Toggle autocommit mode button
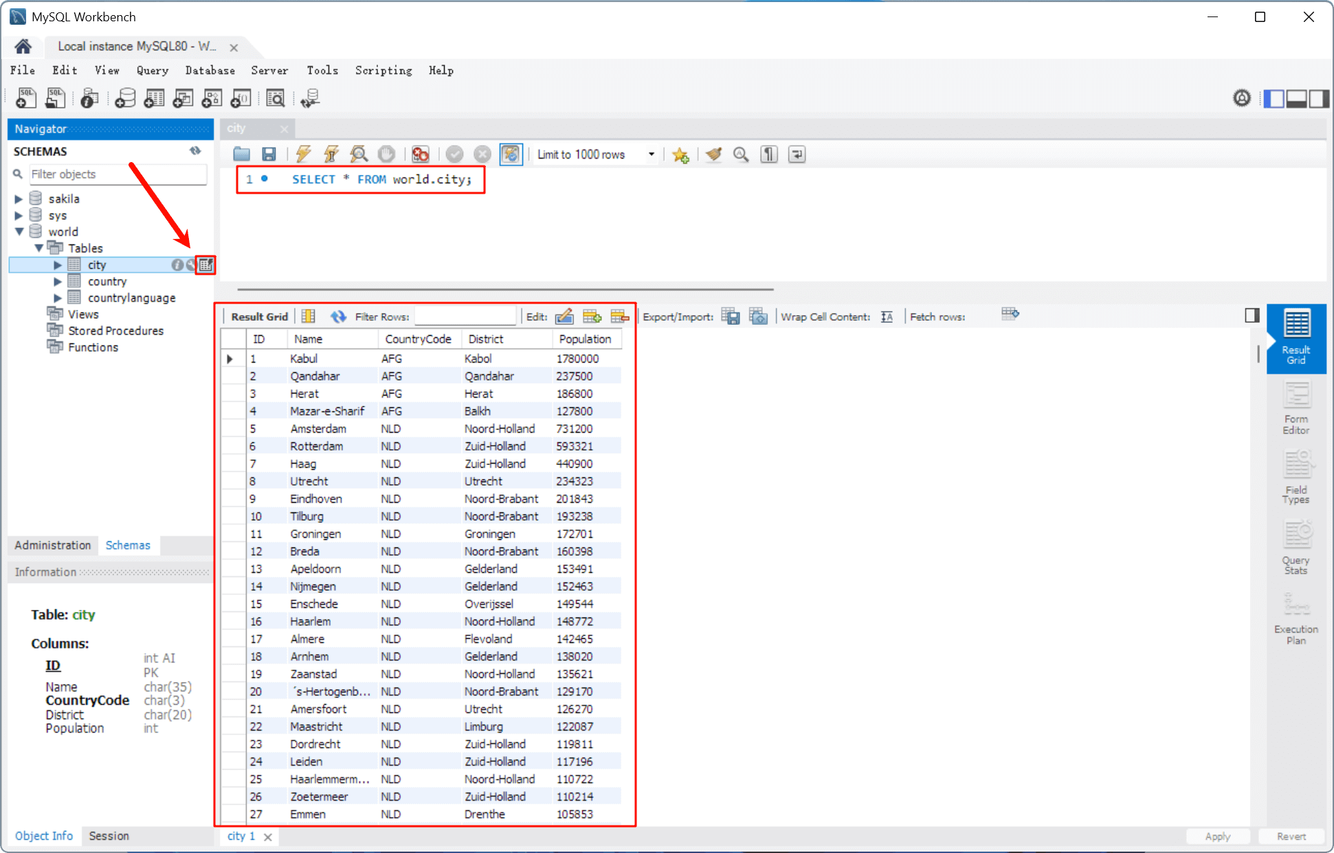1334x853 pixels. (x=511, y=155)
